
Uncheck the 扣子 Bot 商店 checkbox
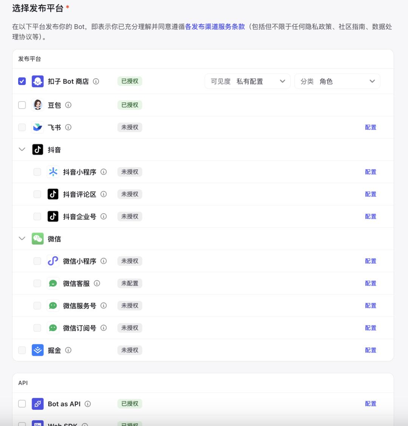22,81
